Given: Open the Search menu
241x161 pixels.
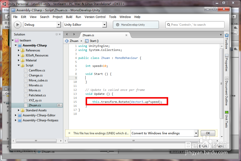Looking at the screenshot, I should pyautogui.click(x=45, y=17).
